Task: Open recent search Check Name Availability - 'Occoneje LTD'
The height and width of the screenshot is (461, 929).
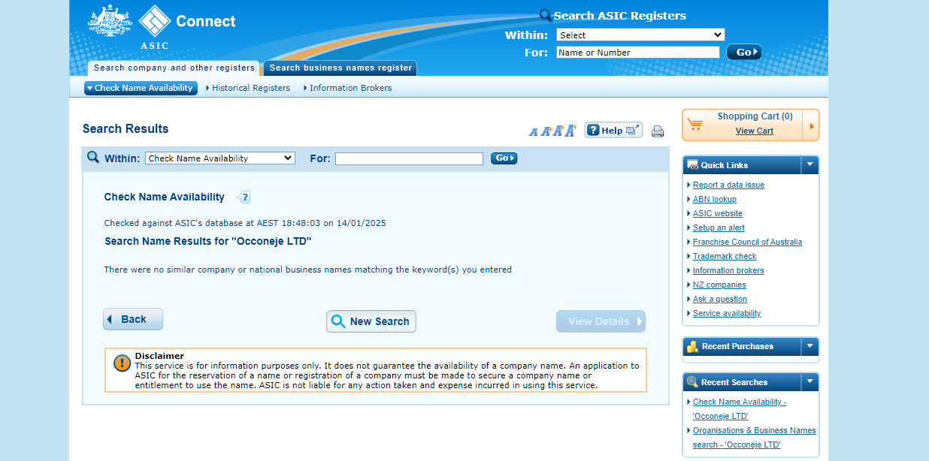Action: (x=740, y=408)
